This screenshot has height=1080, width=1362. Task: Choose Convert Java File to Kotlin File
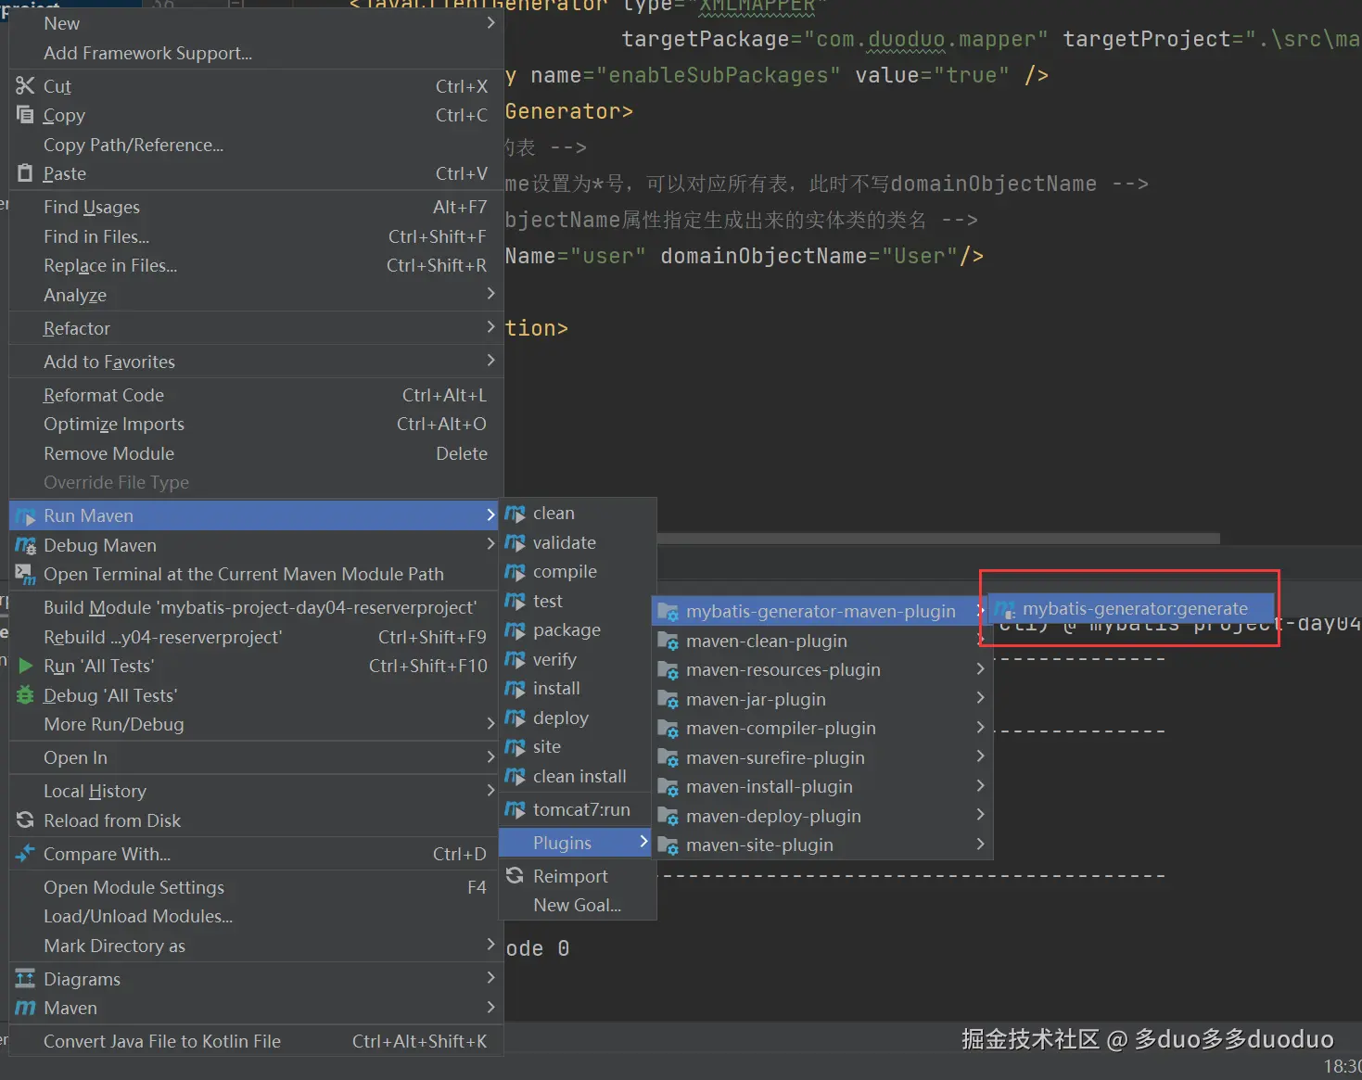pyautogui.click(x=256, y=1041)
